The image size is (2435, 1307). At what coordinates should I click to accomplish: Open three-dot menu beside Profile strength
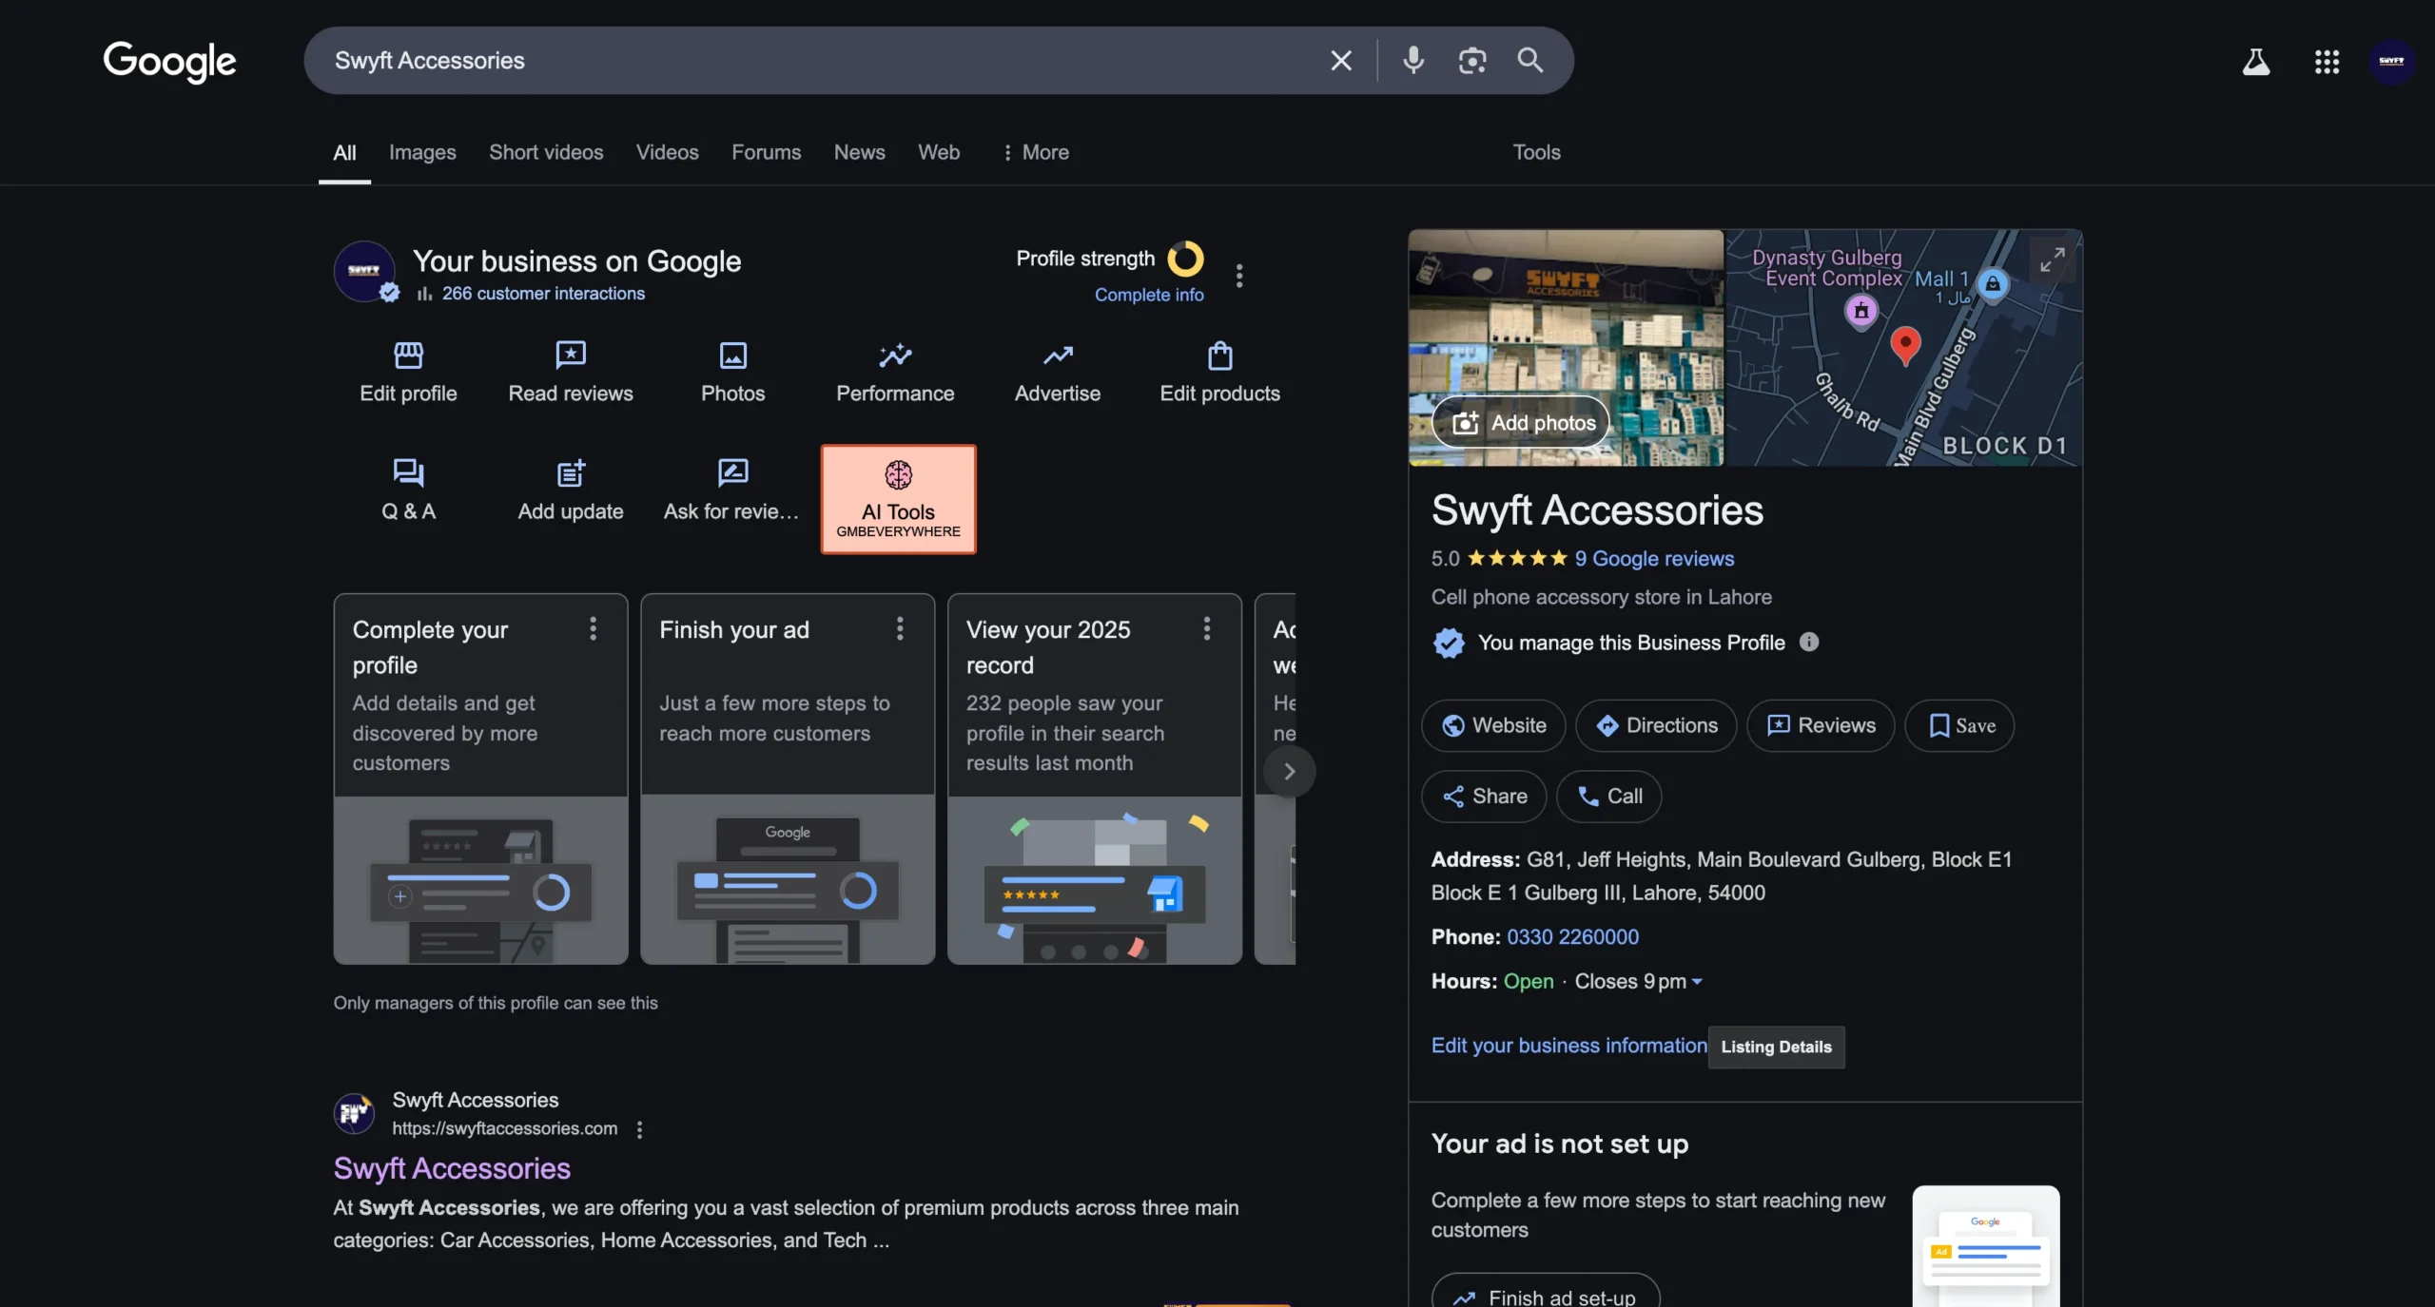tap(1238, 276)
